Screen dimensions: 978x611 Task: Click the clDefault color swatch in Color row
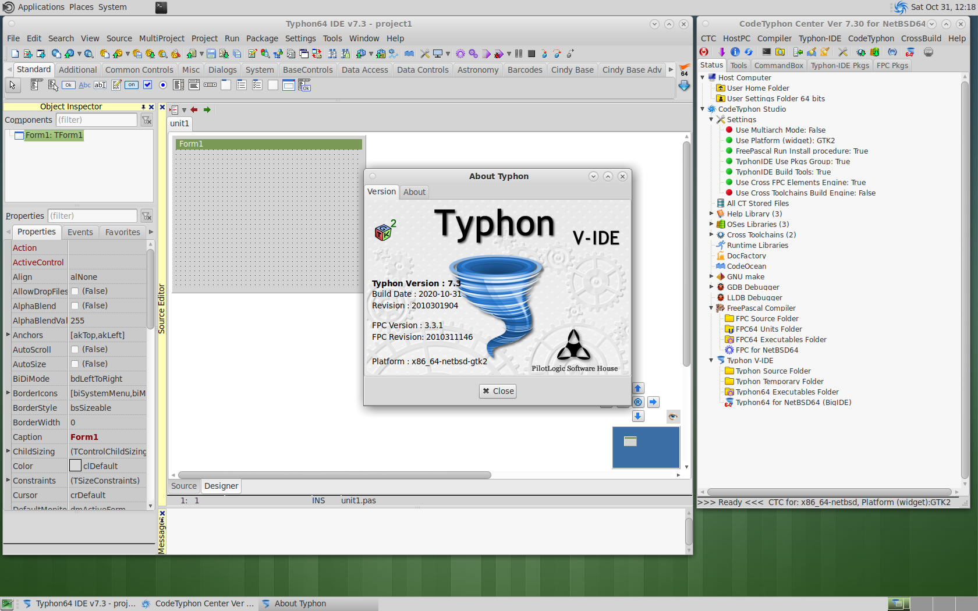click(75, 466)
